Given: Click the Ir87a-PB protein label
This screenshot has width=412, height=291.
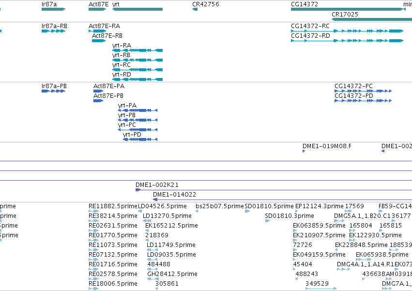Looking at the screenshot, I should 54,86.
